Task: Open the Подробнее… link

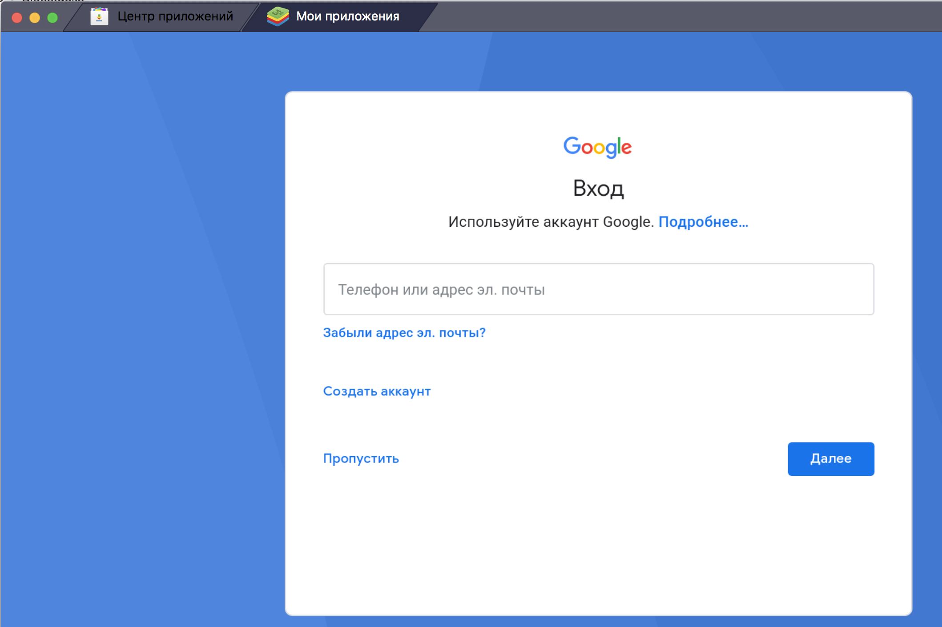Action: point(703,222)
